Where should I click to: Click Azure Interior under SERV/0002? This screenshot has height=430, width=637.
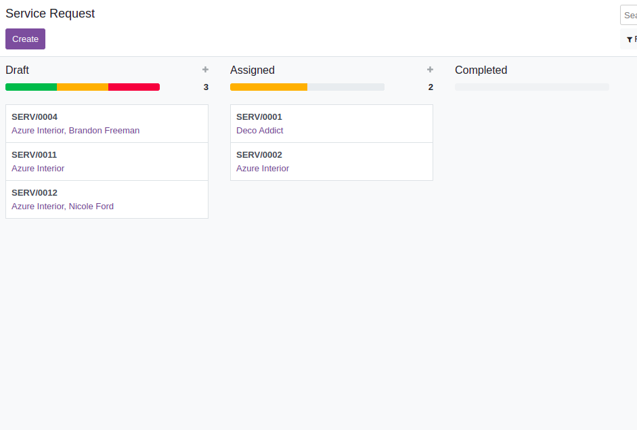tap(263, 168)
